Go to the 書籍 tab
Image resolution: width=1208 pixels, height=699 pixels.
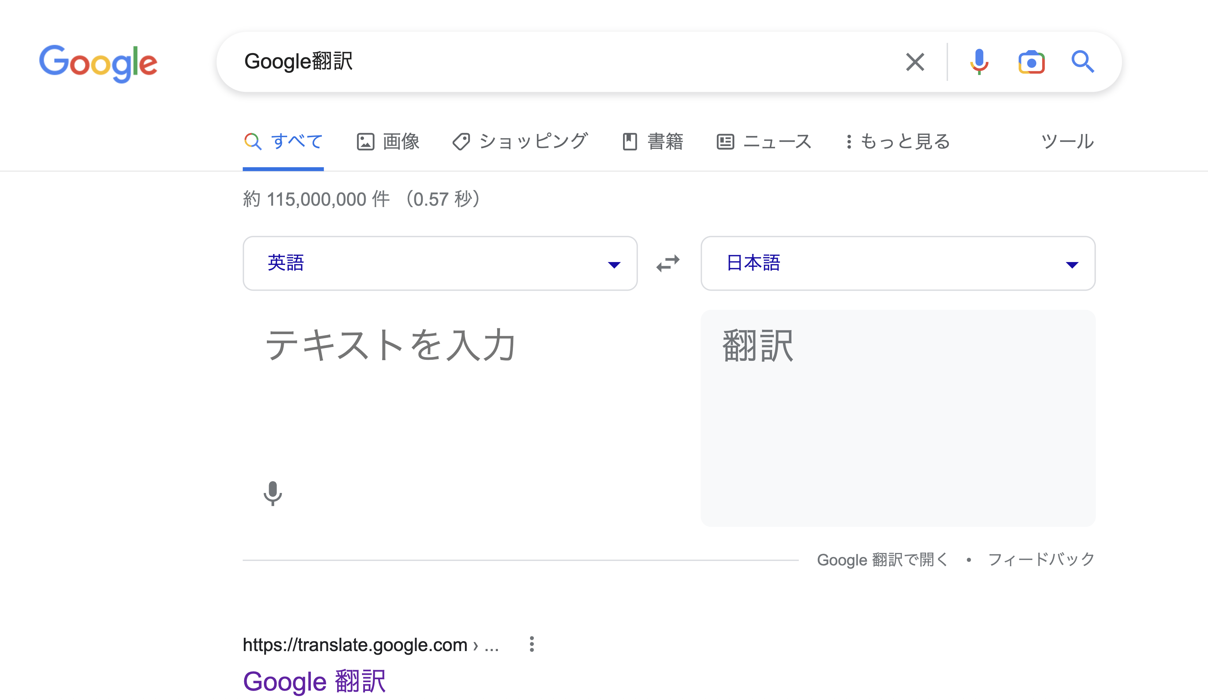tap(653, 142)
